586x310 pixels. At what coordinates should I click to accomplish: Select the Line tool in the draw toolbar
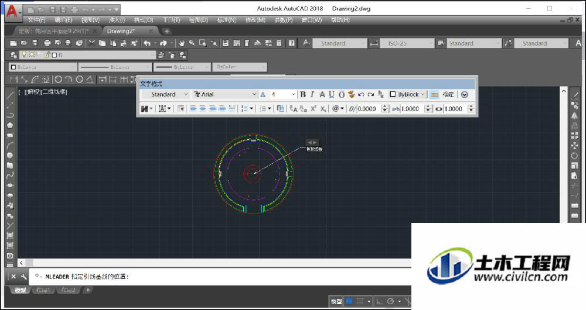pos(10,95)
